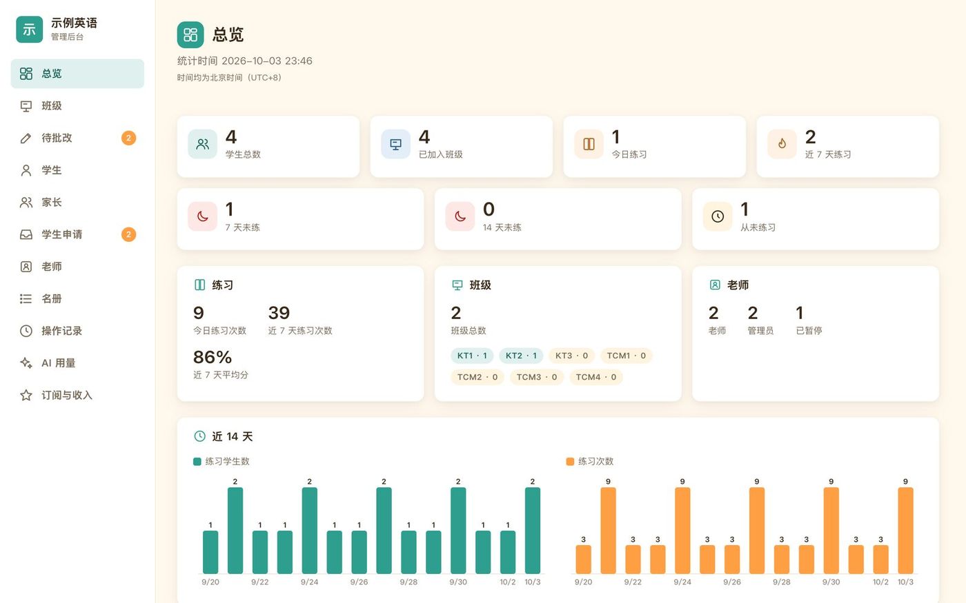Image resolution: width=966 pixels, height=603 pixels.
Task: Select the KT2 · 1 class chip
Action: [521, 356]
